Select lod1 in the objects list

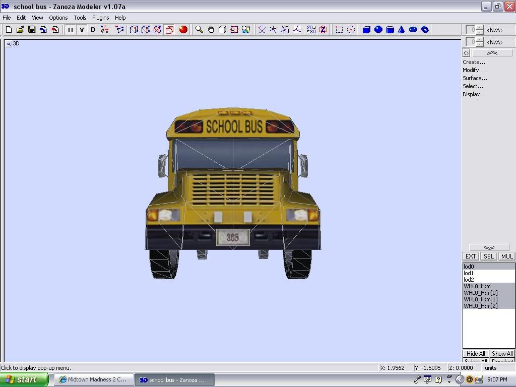469,273
